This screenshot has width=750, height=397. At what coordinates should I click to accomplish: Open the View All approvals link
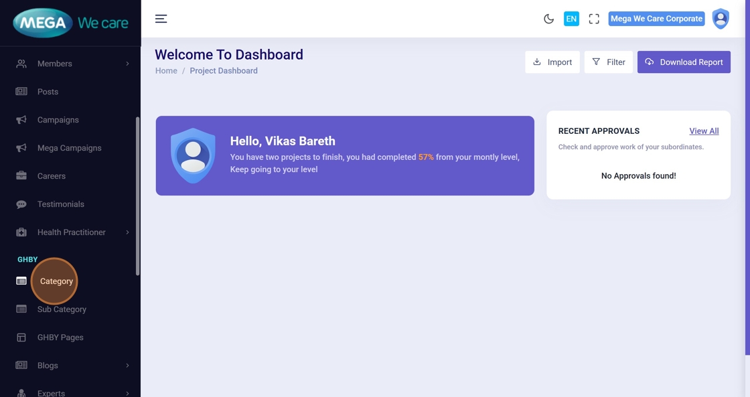704,131
